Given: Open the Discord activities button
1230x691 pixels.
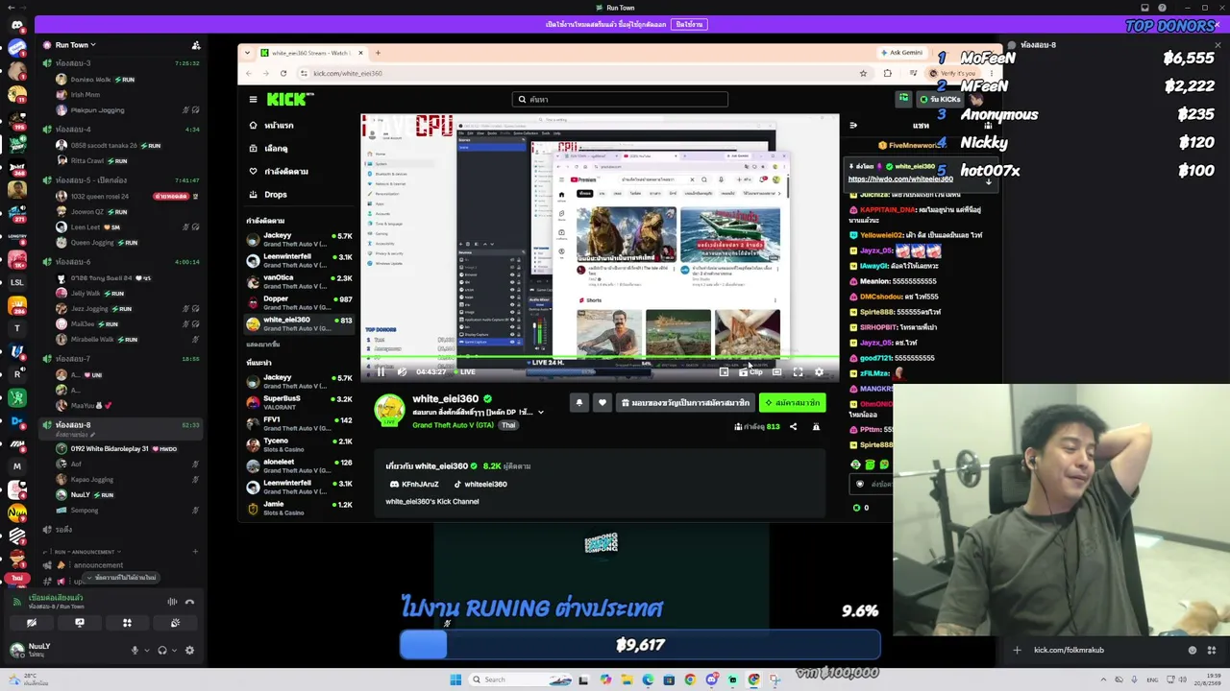Looking at the screenshot, I should (x=127, y=623).
